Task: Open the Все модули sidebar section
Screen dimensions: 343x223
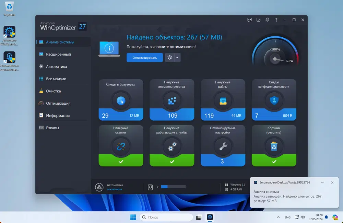Action: tap(63, 79)
